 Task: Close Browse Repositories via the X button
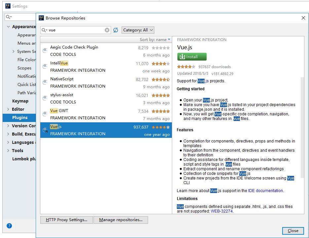tap(303, 18)
